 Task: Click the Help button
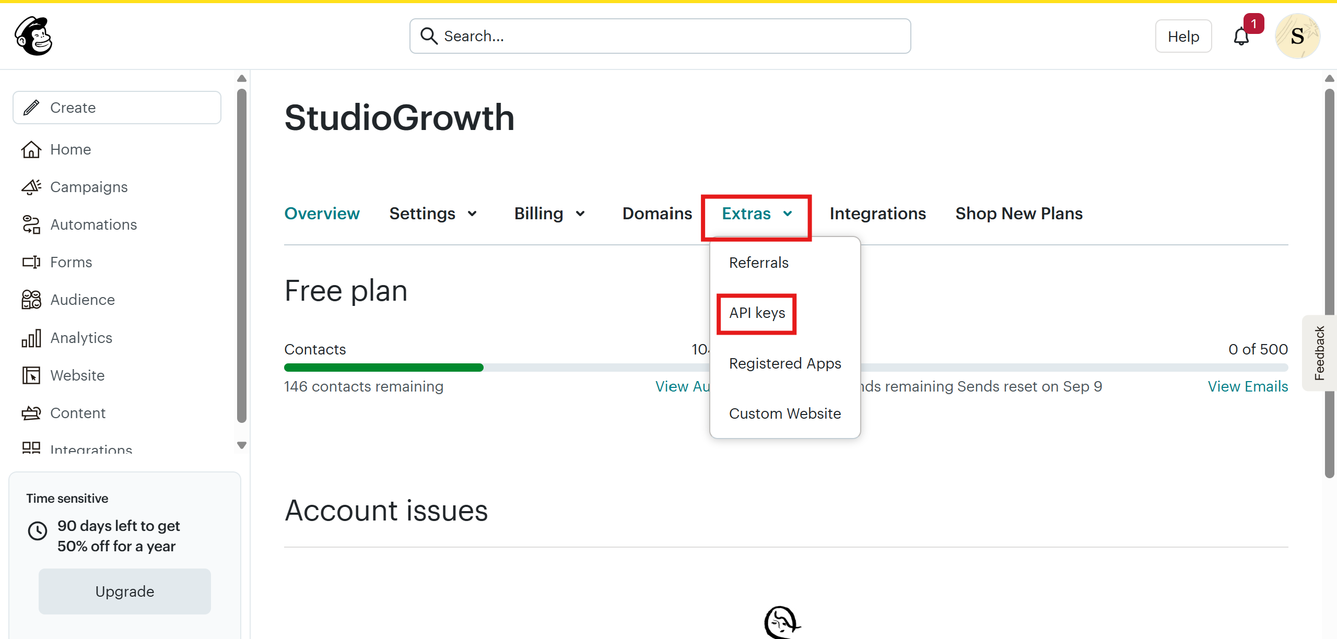pyautogui.click(x=1183, y=36)
